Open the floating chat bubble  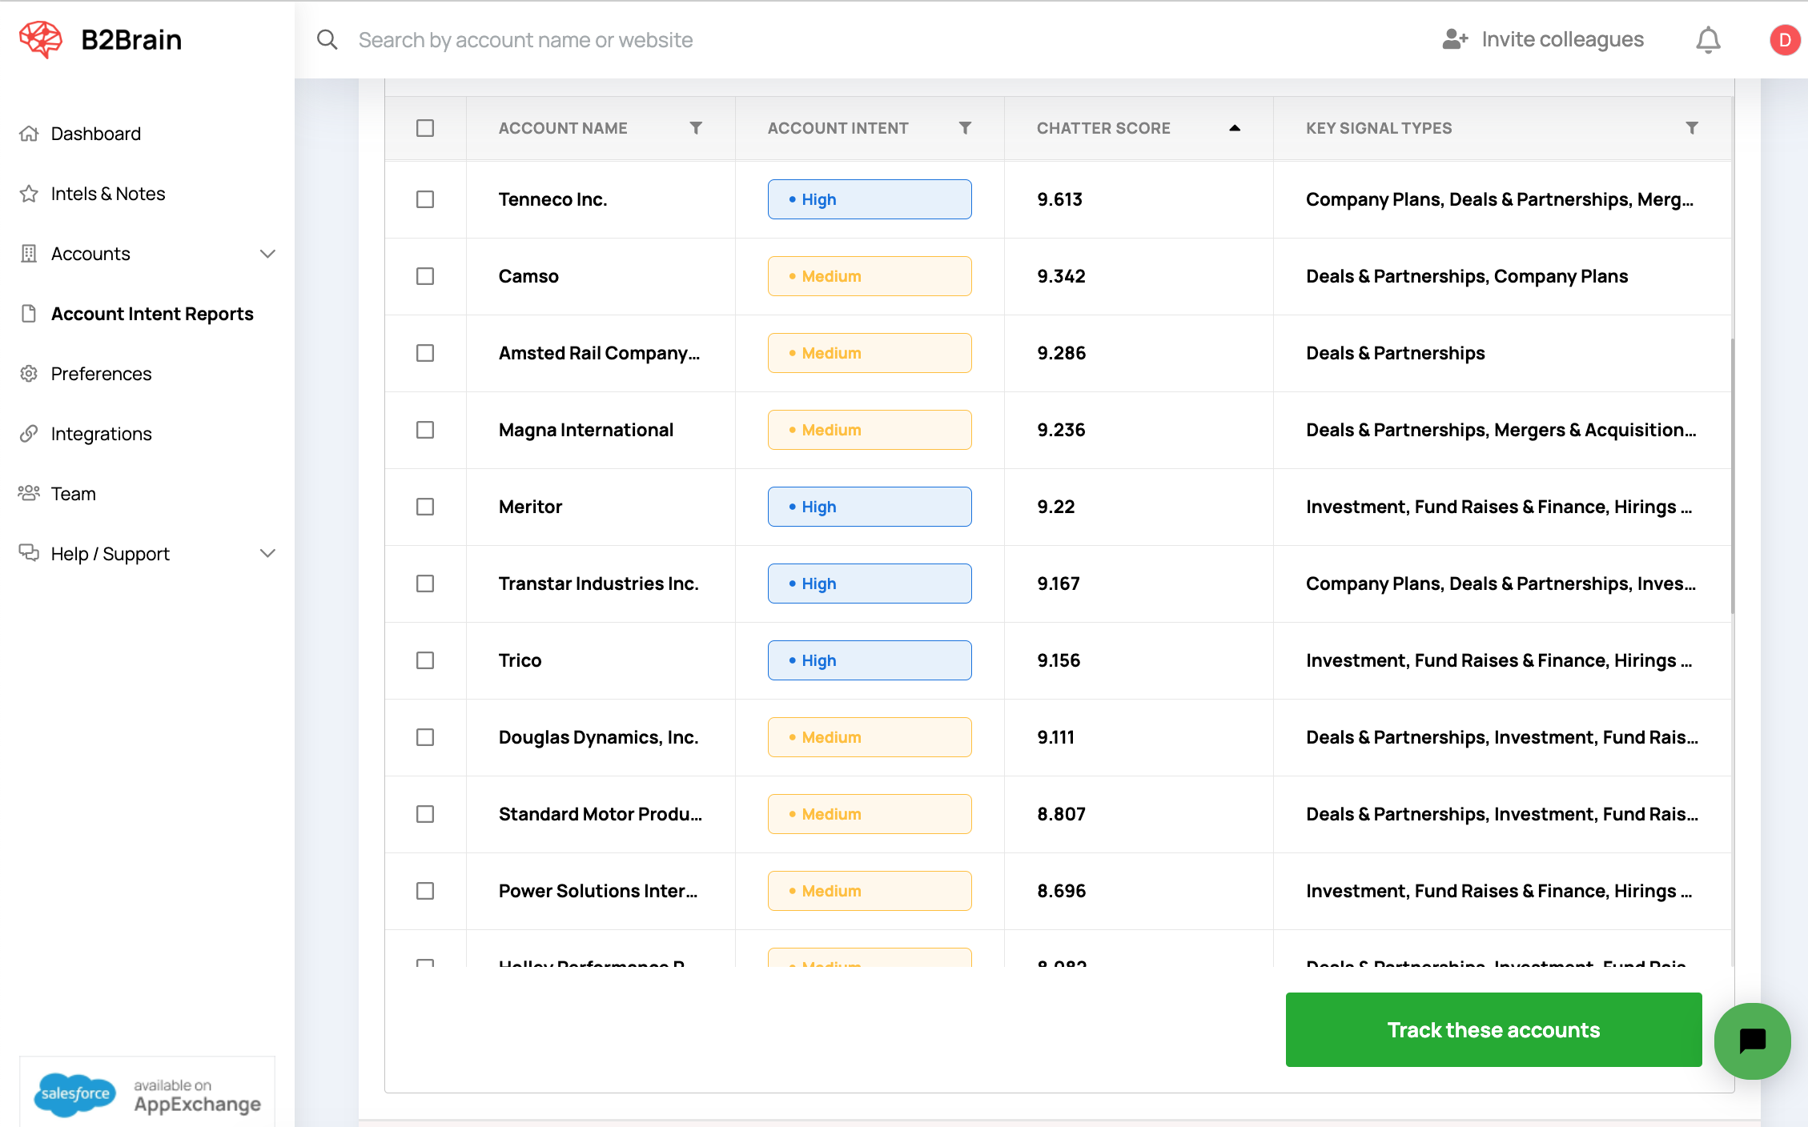[x=1752, y=1041]
